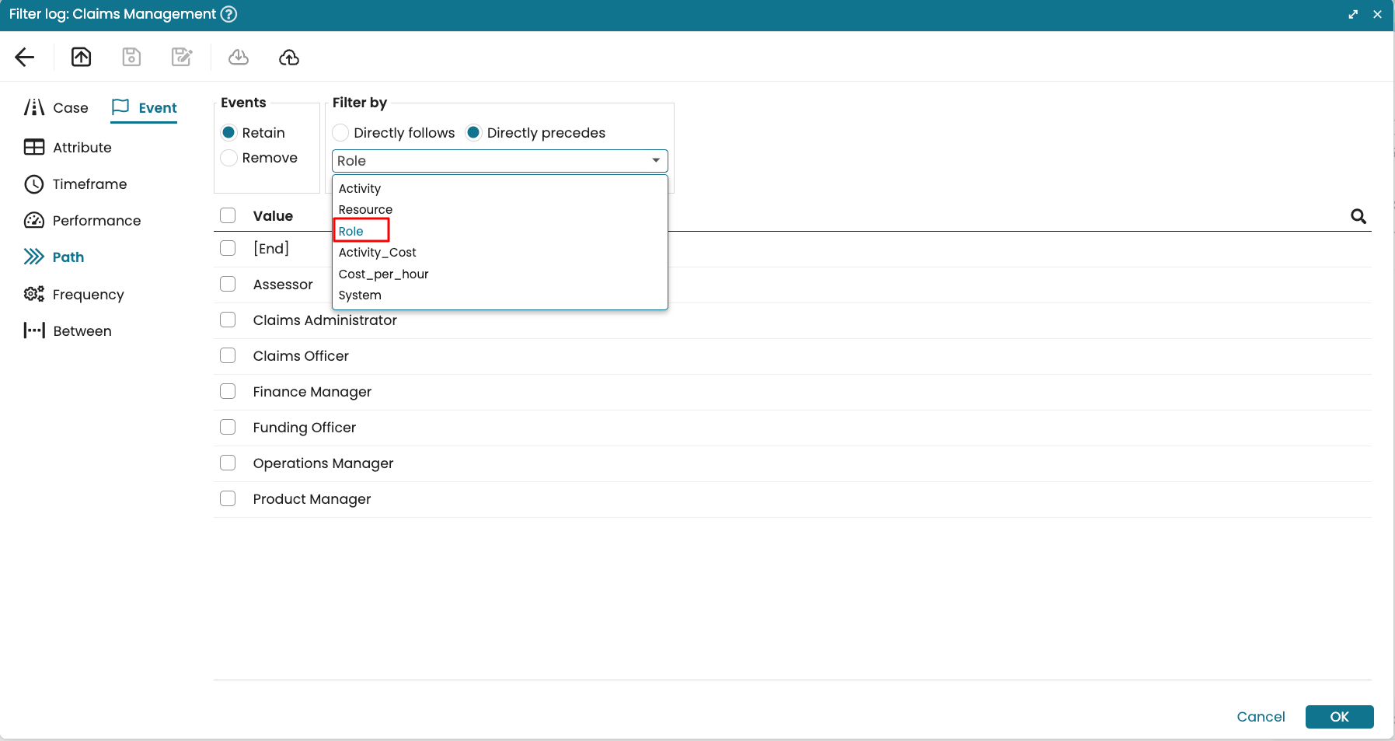Click the back arrow icon

pyautogui.click(x=25, y=57)
